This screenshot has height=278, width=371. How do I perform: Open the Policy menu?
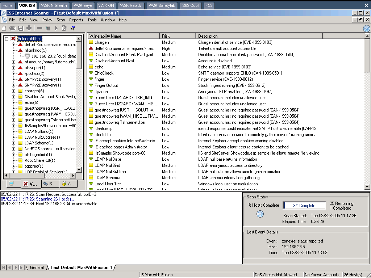tap(47, 20)
